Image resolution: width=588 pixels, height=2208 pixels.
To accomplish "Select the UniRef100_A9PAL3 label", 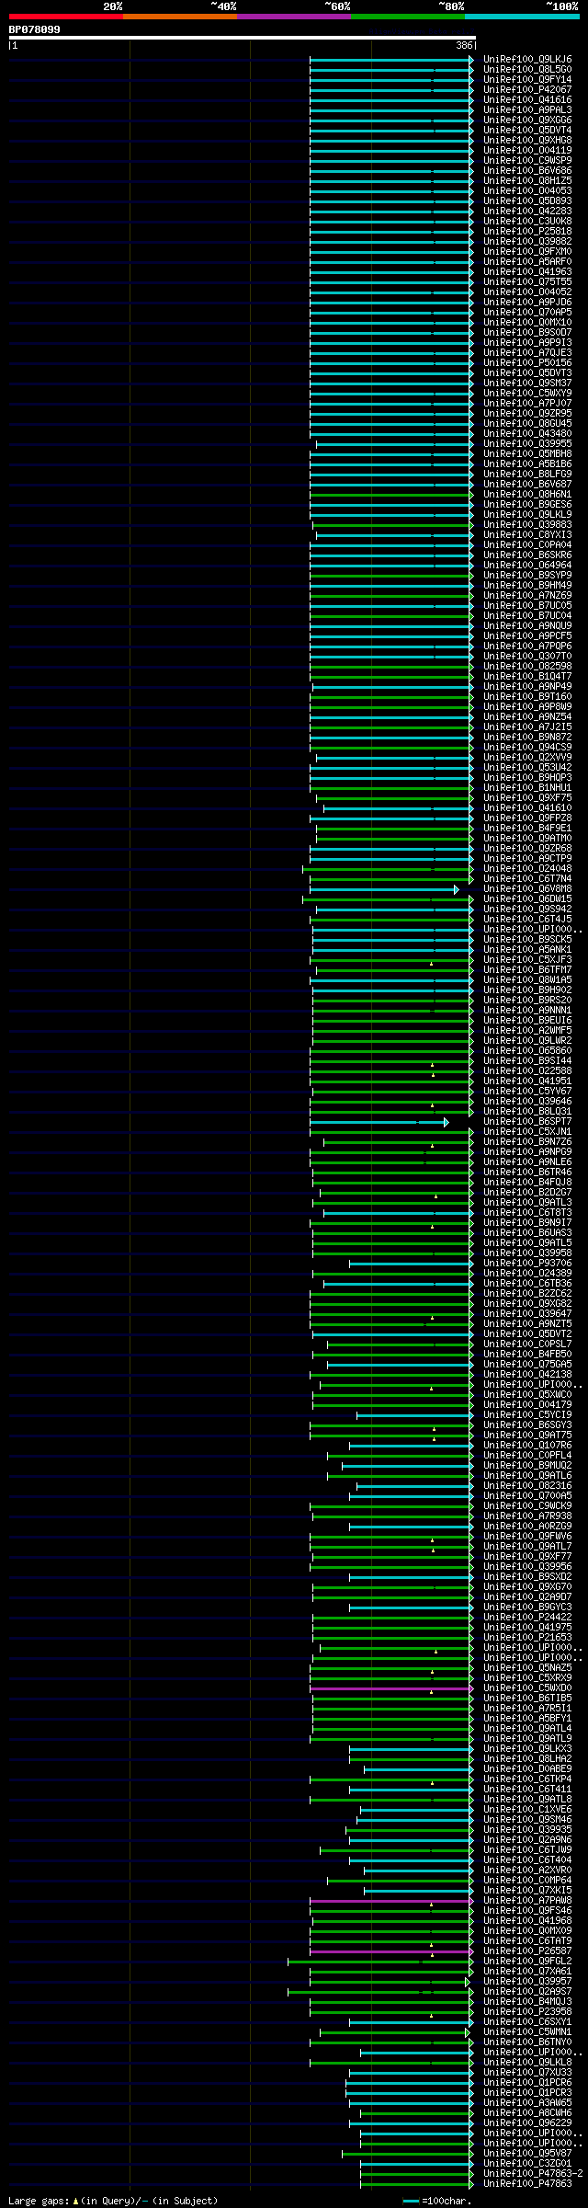I will tap(527, 109).
